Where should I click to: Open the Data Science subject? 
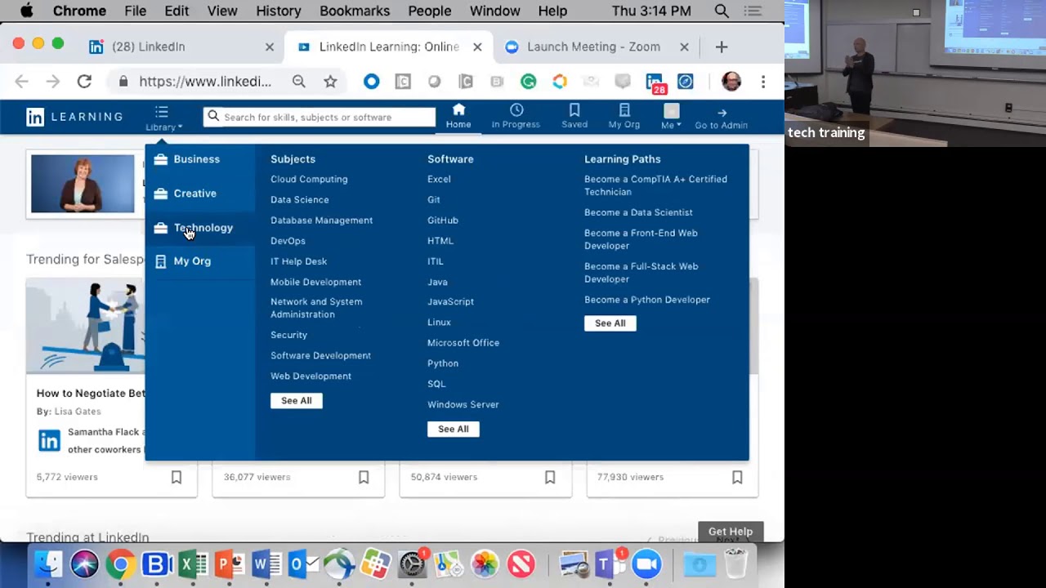point(300,199)
